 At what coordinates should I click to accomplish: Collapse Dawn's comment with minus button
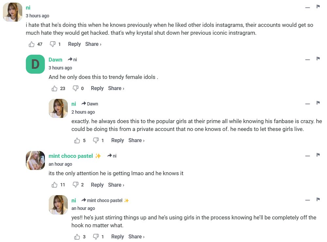click(307, 60)
